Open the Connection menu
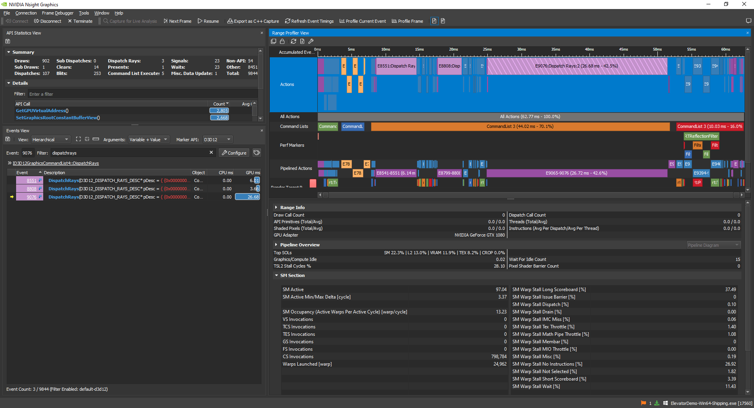Image resolution: width=754 pixels, height=408 pixels. (x=26, y=13)
